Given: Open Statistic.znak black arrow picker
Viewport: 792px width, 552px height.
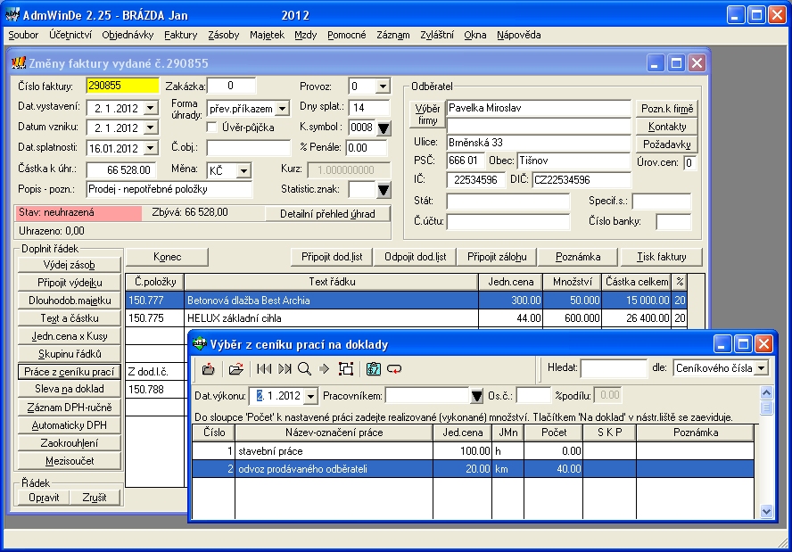Looking at the screenshot, I should (384, 191).
